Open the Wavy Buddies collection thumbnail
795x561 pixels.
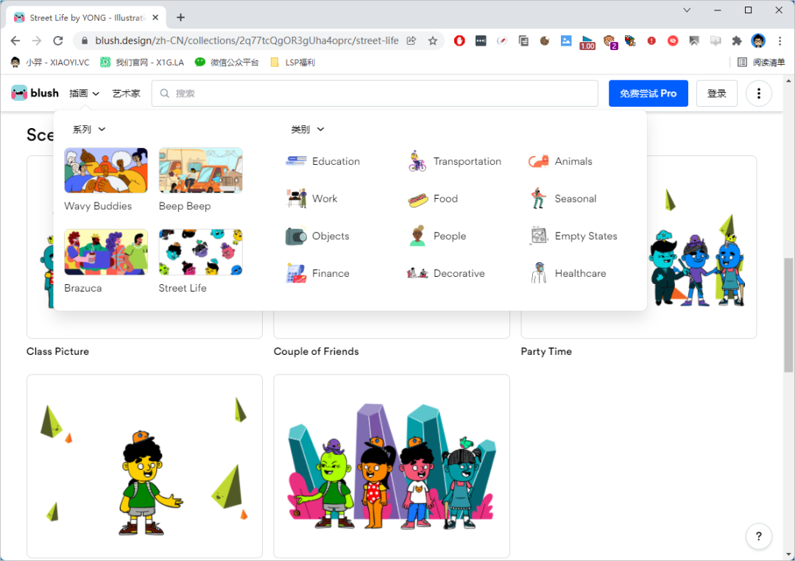[x=106, y=170]
